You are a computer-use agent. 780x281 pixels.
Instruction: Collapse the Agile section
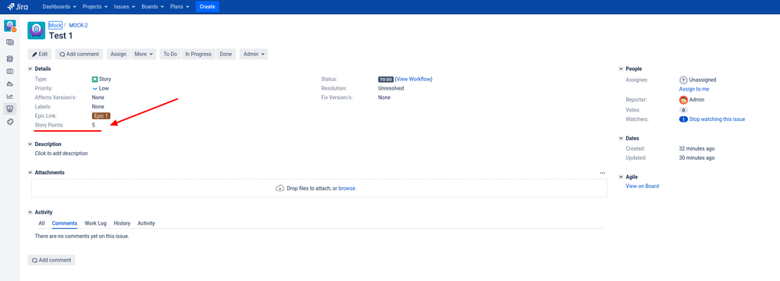tap(621, 177)
